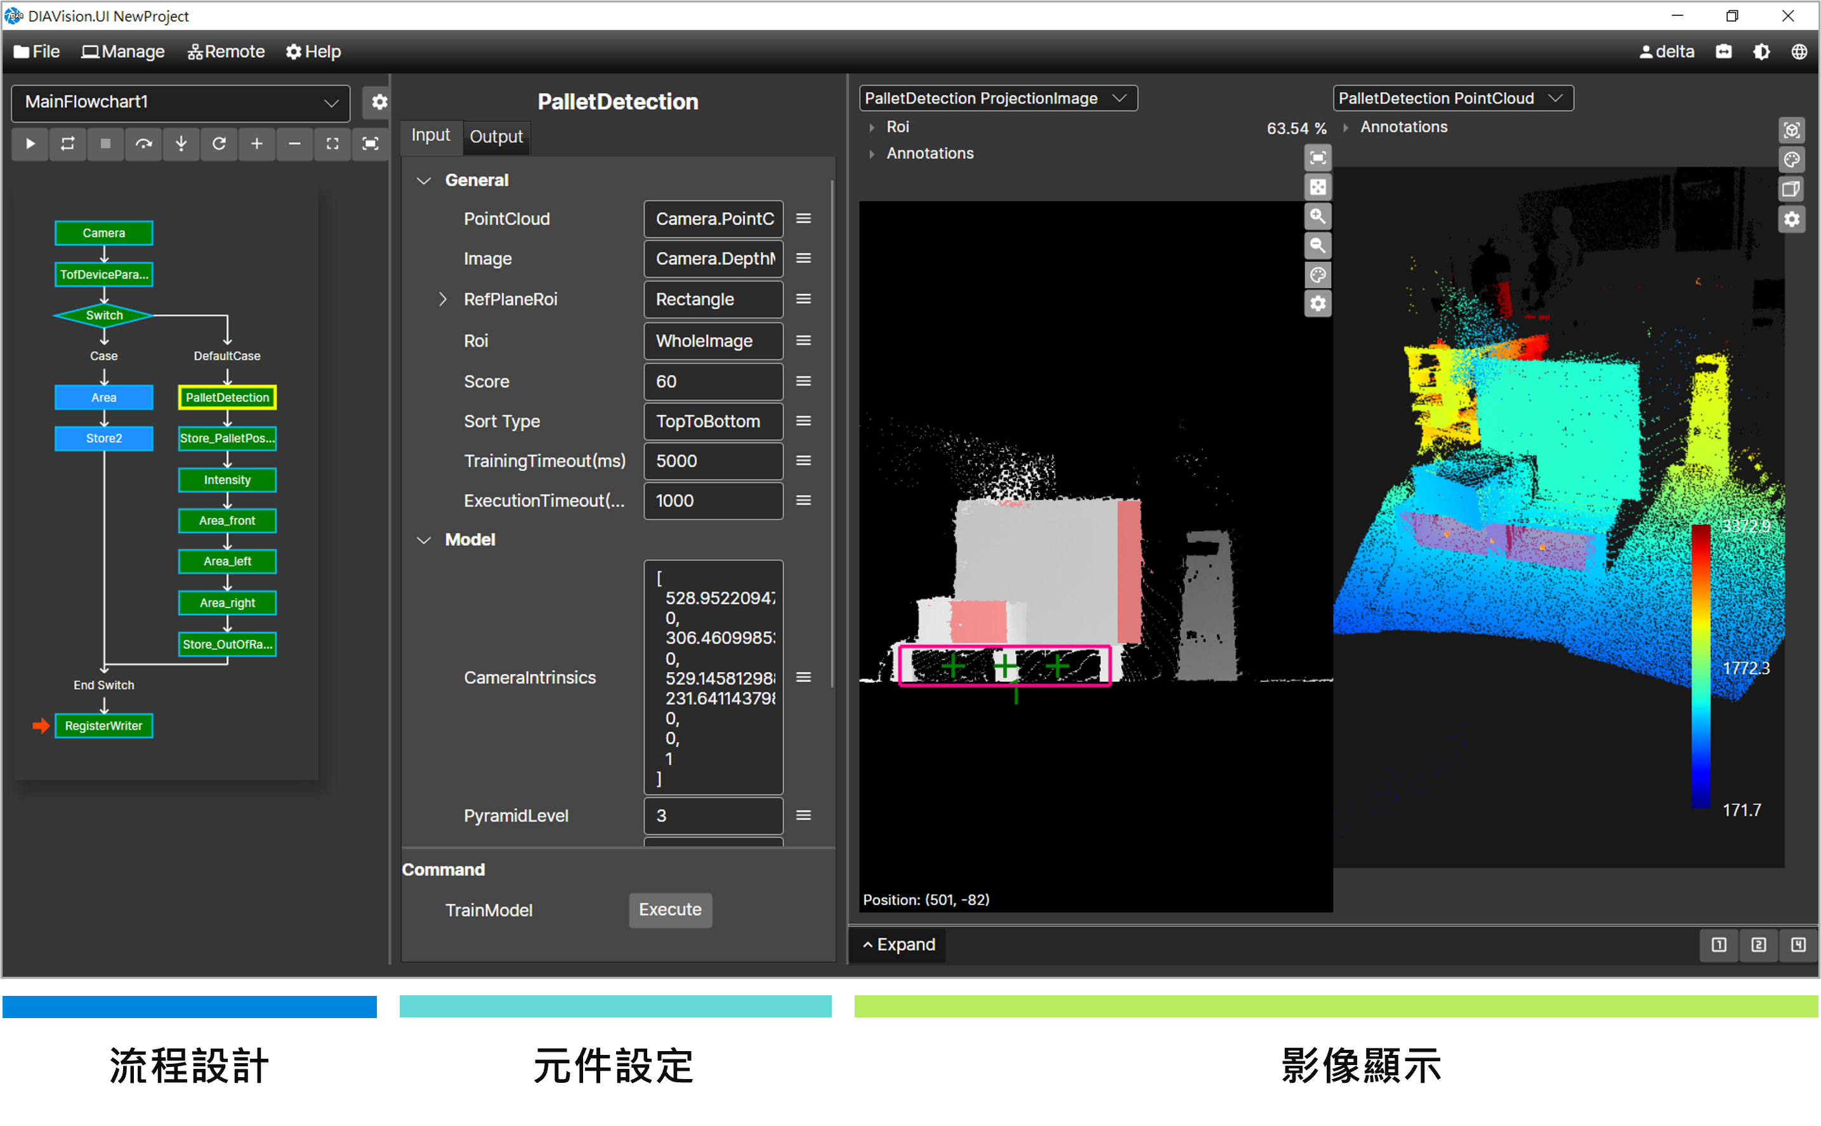
Task: Select the blue Area node
Action: [104, 398]
